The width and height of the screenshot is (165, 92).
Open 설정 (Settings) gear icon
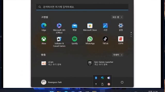tap(121, 27)
